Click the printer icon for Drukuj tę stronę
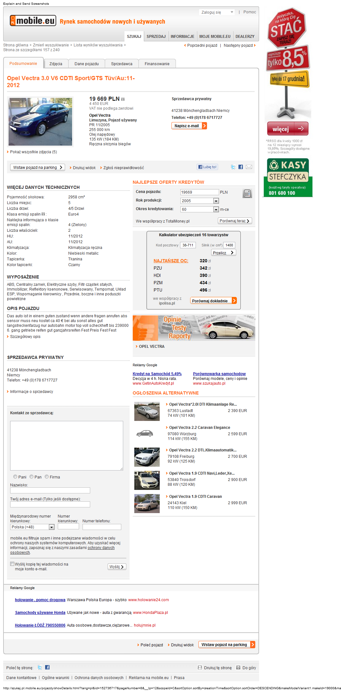The width and height of the screenshot is (341, 694). pyautogui.click(x=200, y=668)
